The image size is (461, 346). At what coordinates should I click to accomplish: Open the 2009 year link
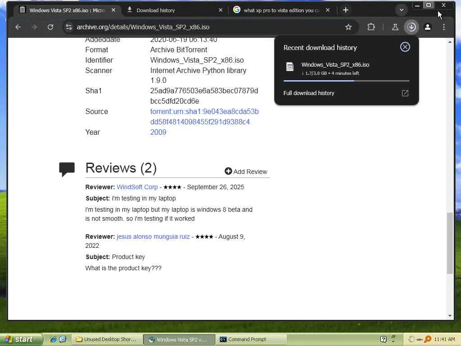point(158,132)
